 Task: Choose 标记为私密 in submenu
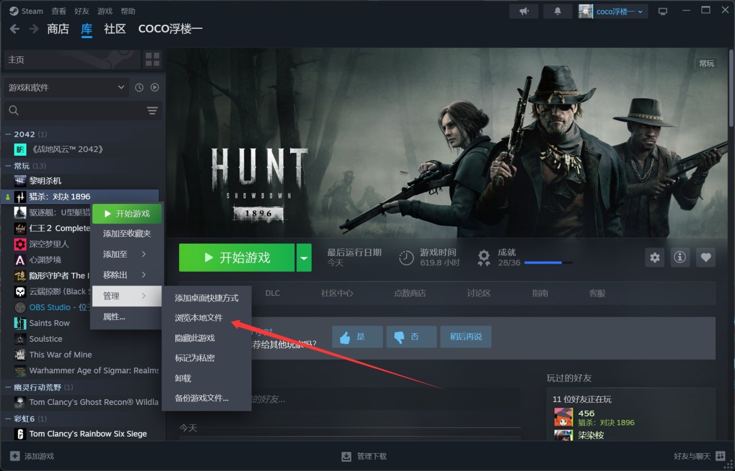click(195, 358)
